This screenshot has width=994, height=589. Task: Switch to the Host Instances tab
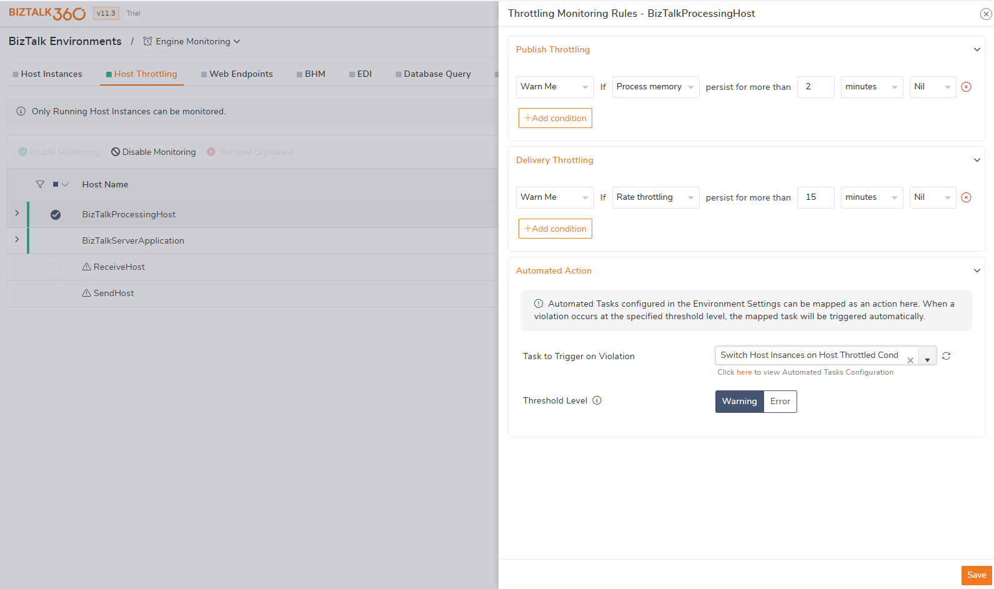pos(47,74)
